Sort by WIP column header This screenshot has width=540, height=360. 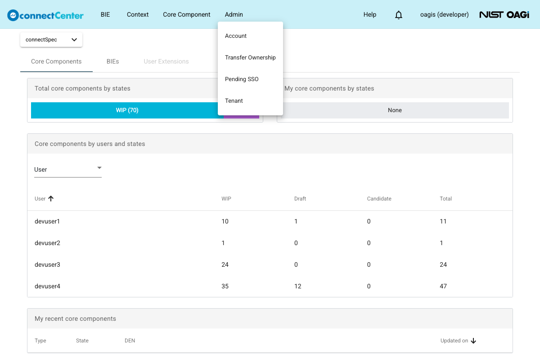(x=226, y=199)
